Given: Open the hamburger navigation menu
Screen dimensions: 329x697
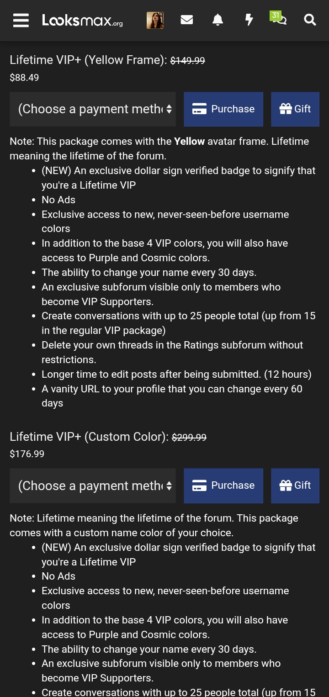Looking at the screenshot, I should [x=21, y=20].
